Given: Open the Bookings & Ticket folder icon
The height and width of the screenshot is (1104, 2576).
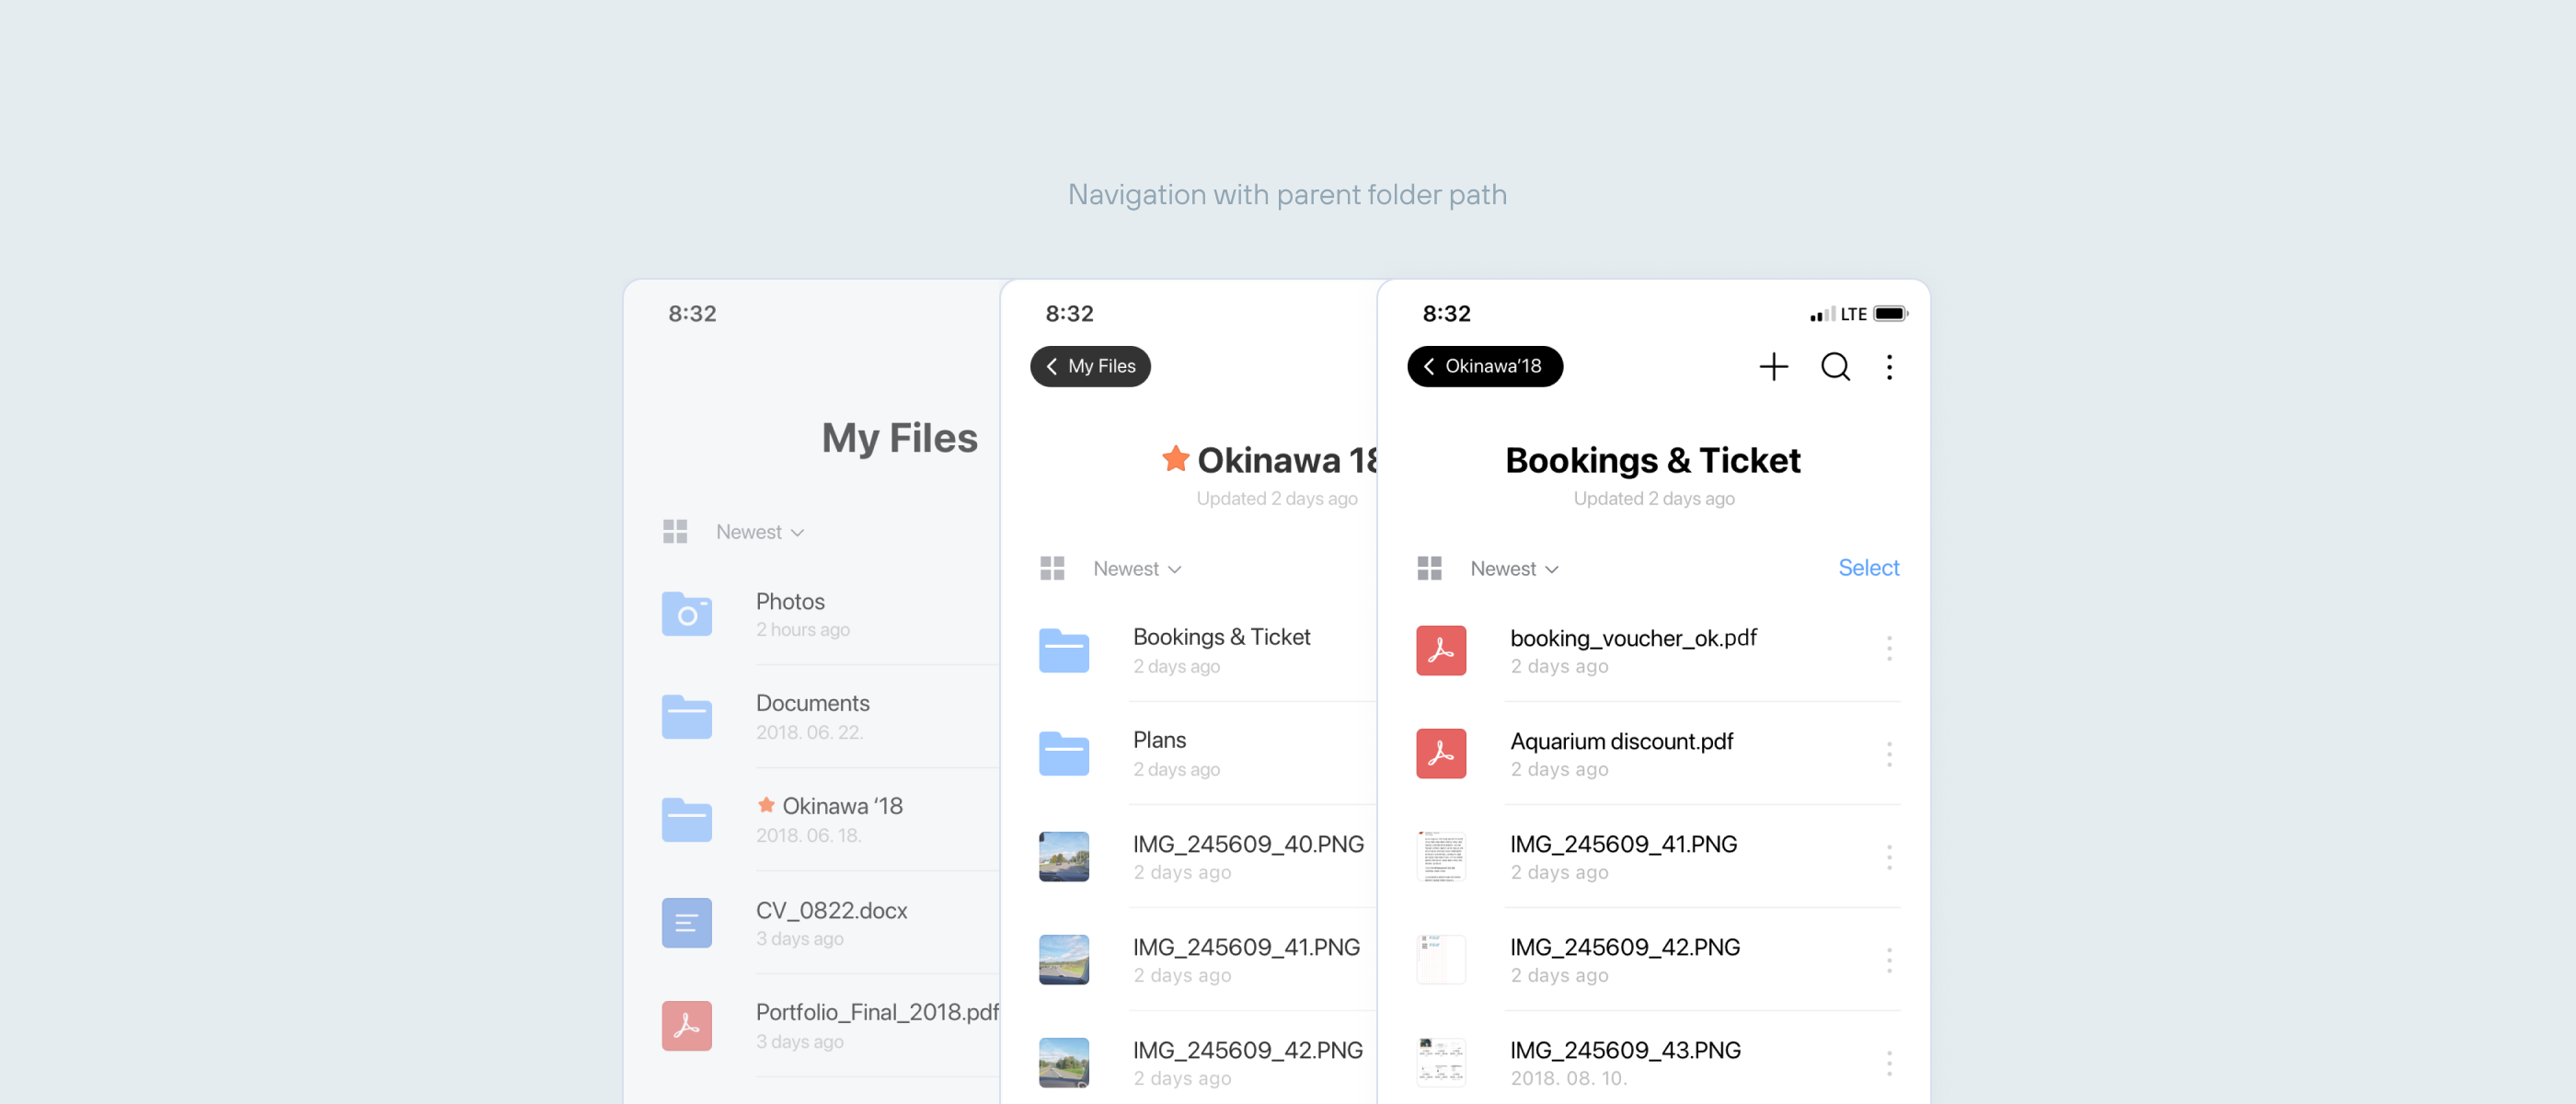Looking at the screenshot, I should coord(1063,651).
